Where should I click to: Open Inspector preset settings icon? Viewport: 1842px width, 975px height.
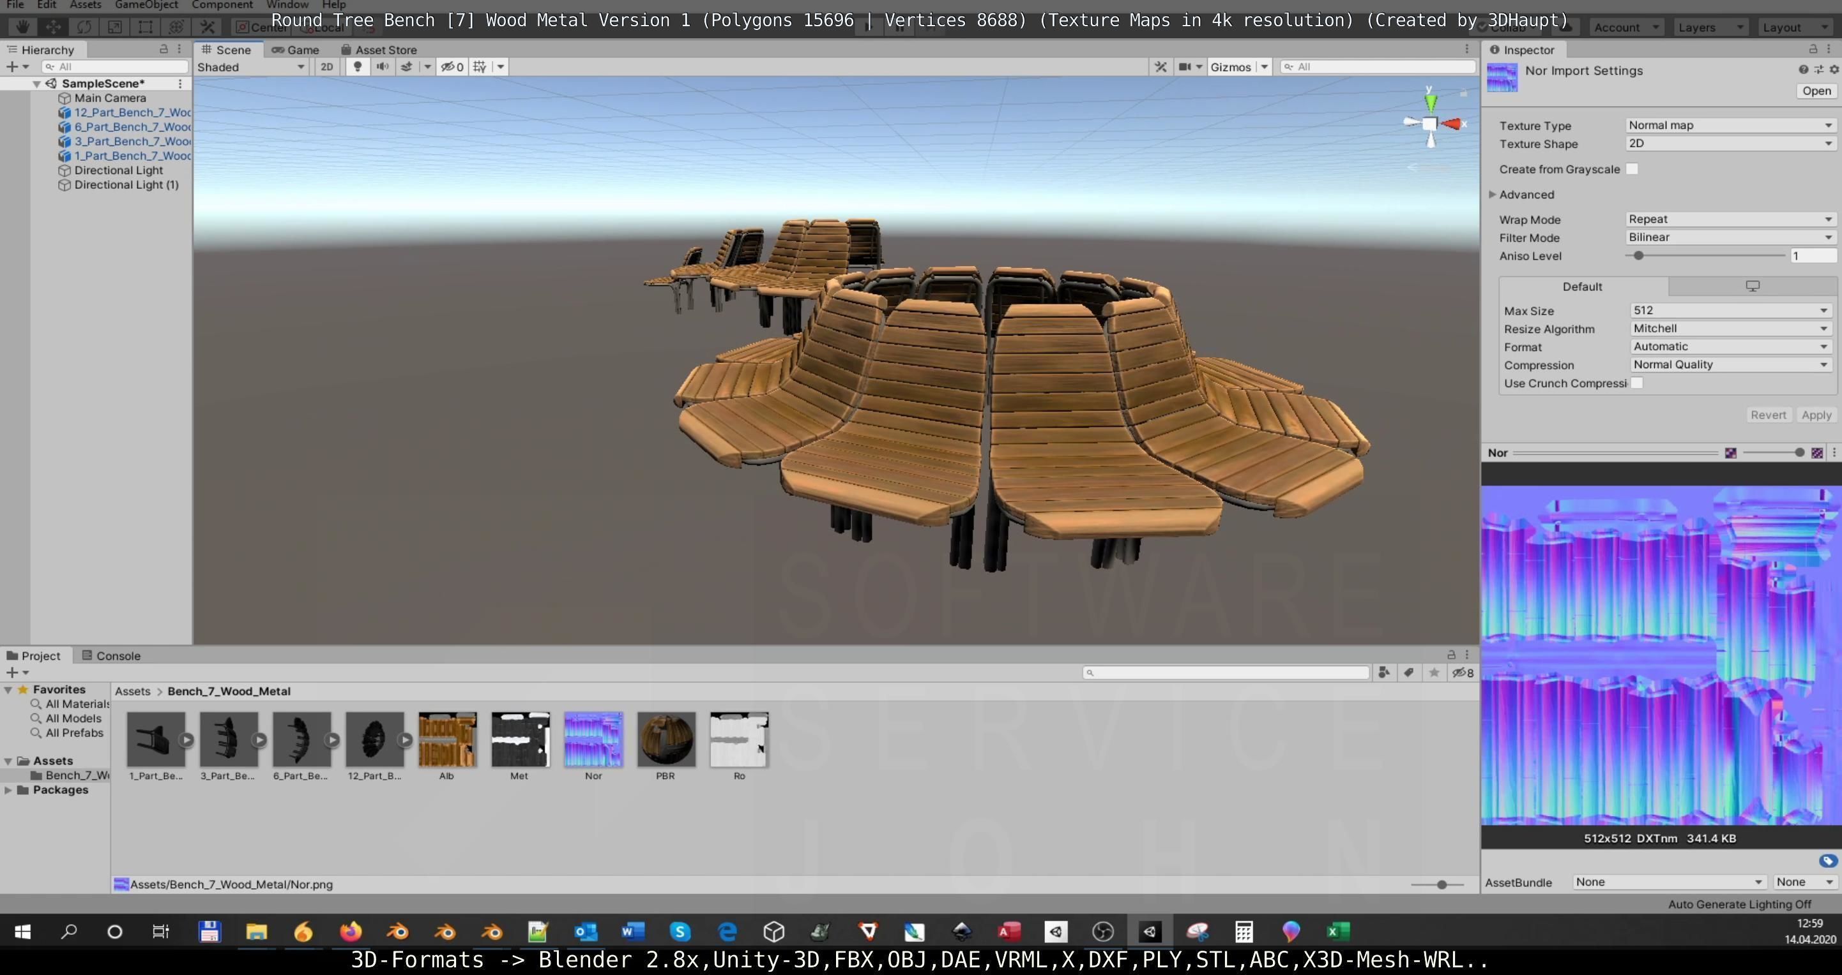tap(1818, 70)
